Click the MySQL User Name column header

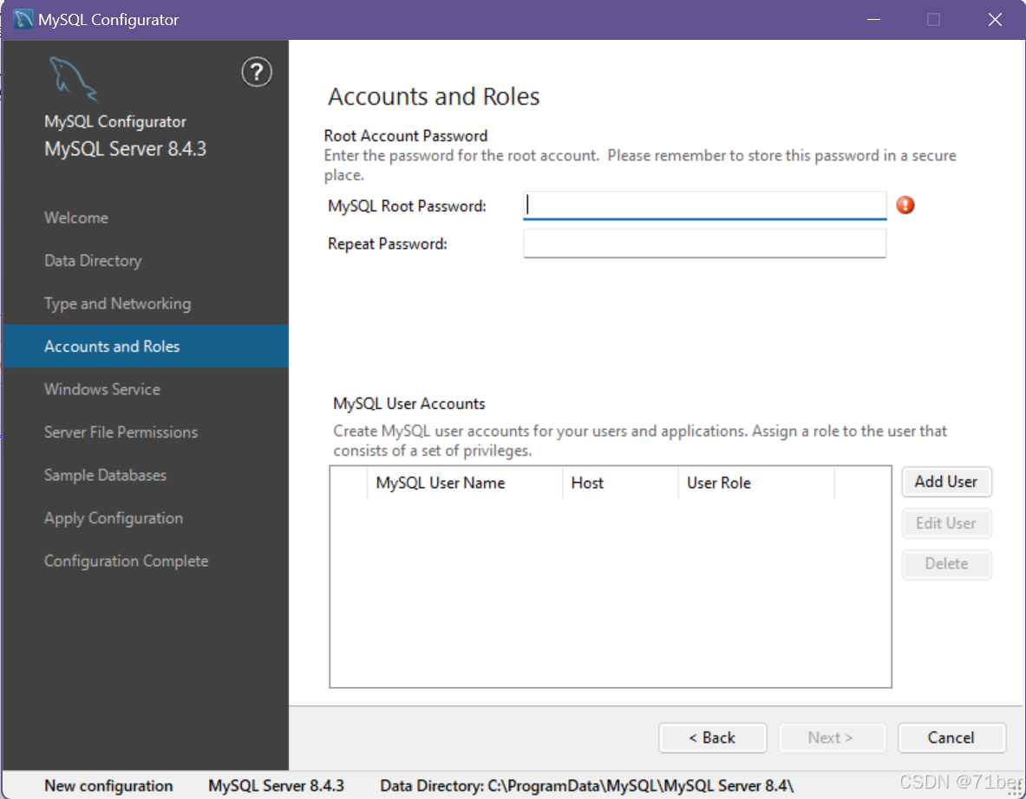pos(465,483)
